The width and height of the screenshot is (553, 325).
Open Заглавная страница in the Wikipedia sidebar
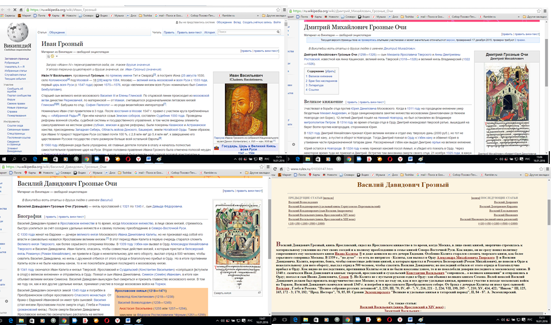(17, 59)
